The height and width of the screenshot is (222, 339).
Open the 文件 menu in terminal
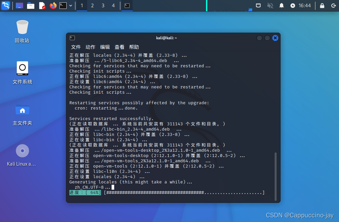pos(76,47)
